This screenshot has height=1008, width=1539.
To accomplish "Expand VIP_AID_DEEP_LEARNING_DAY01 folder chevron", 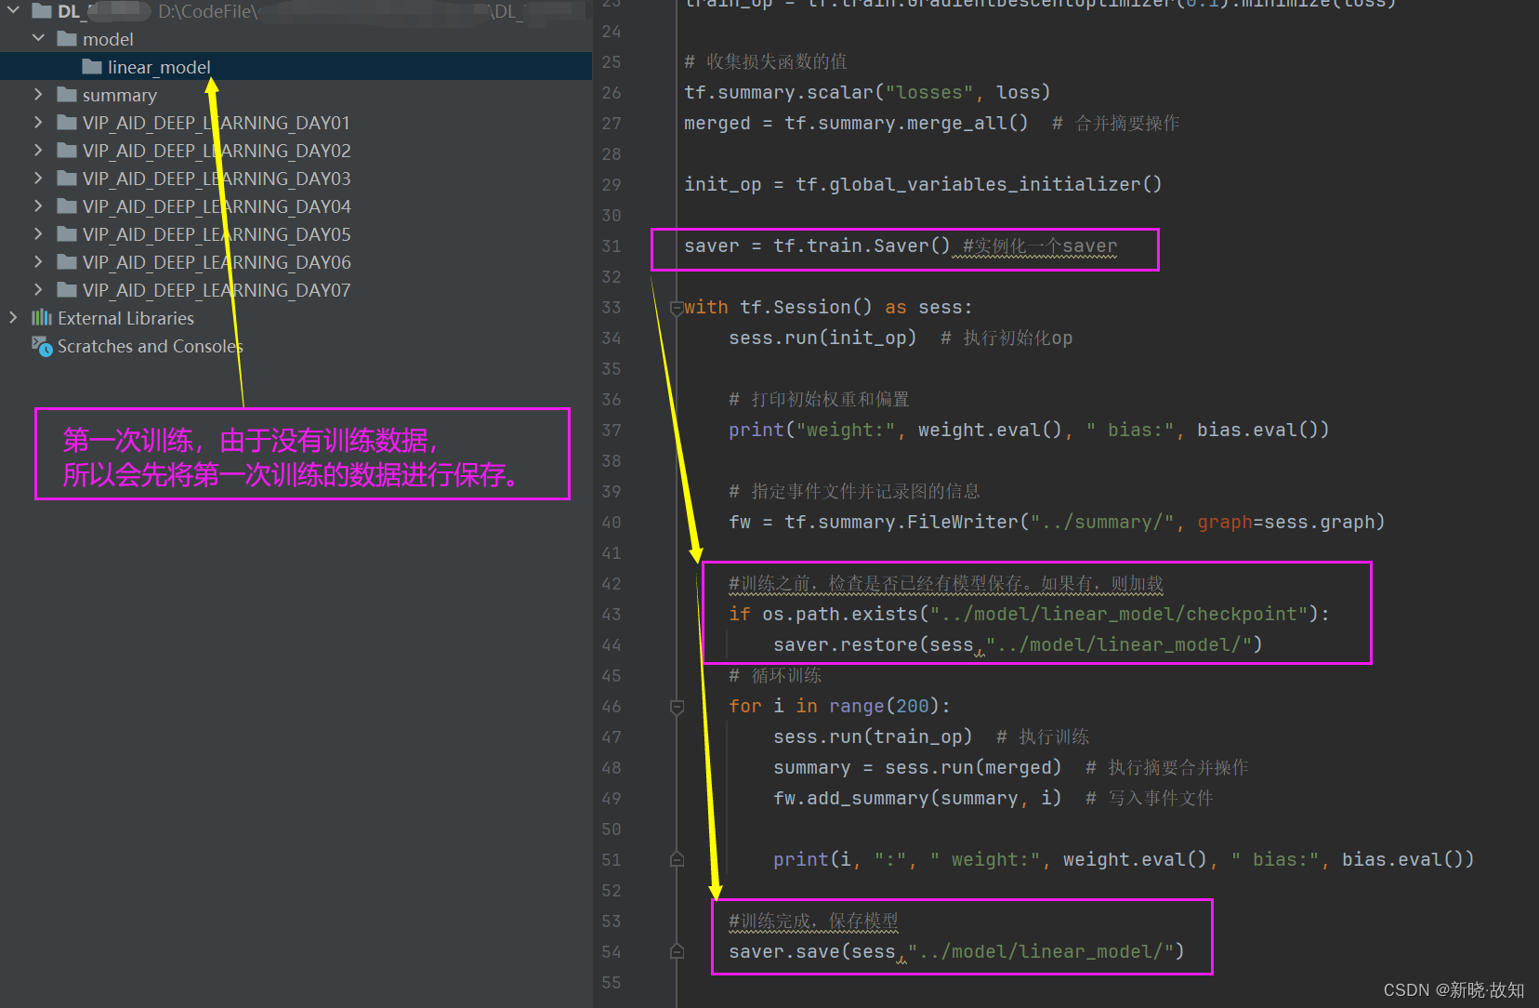I will click(38, 122).
